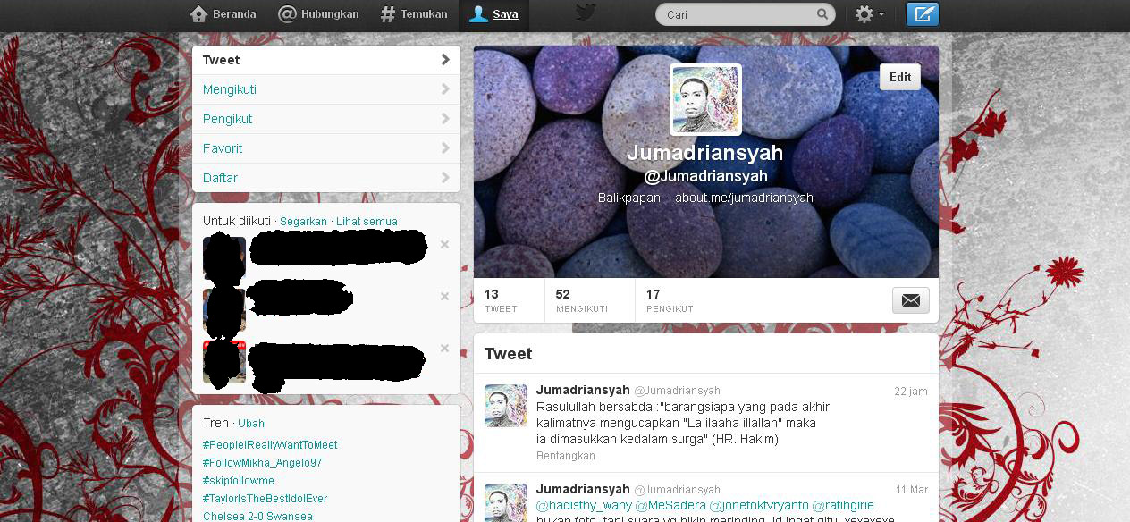Open trend #skipfollowme
The height and width of the screenshot is (522, 1130).
tap(239, 481)
